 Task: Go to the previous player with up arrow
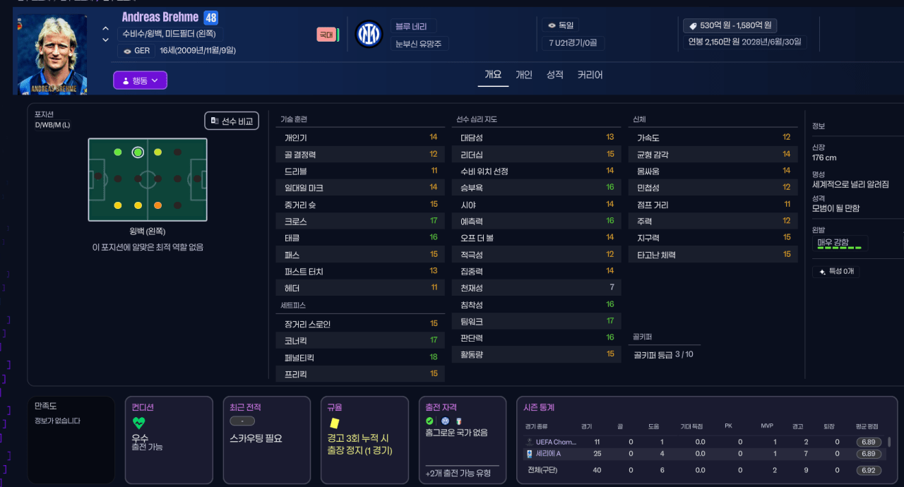106,28
